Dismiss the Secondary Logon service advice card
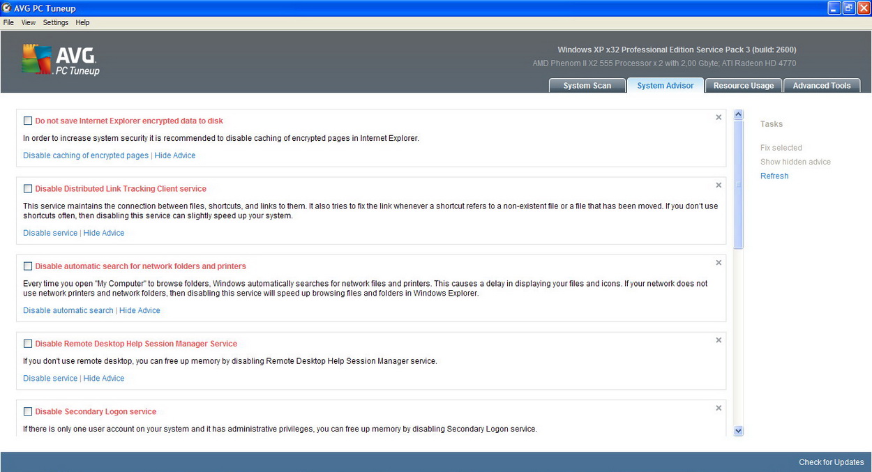 [719, 408]
